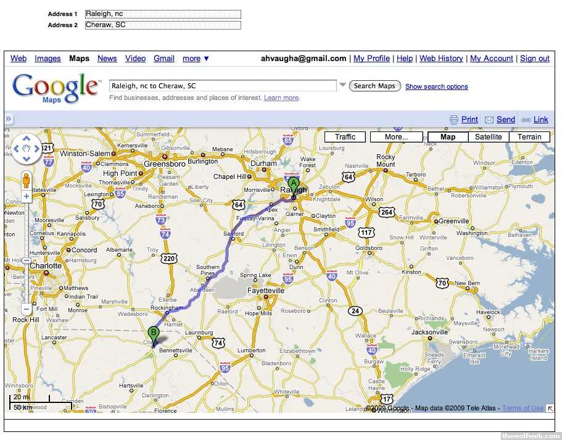
Task: Switch to Satellite view
Action: coord(488,137)
